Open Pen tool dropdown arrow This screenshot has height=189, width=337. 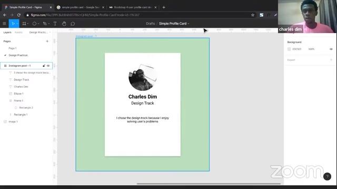[x=49, y=24]
